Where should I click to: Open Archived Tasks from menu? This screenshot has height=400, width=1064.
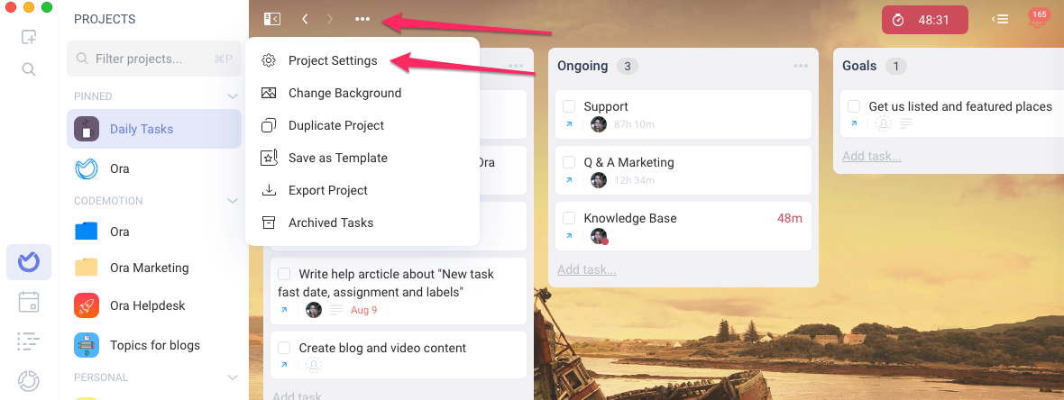click(x=362, y=223)
